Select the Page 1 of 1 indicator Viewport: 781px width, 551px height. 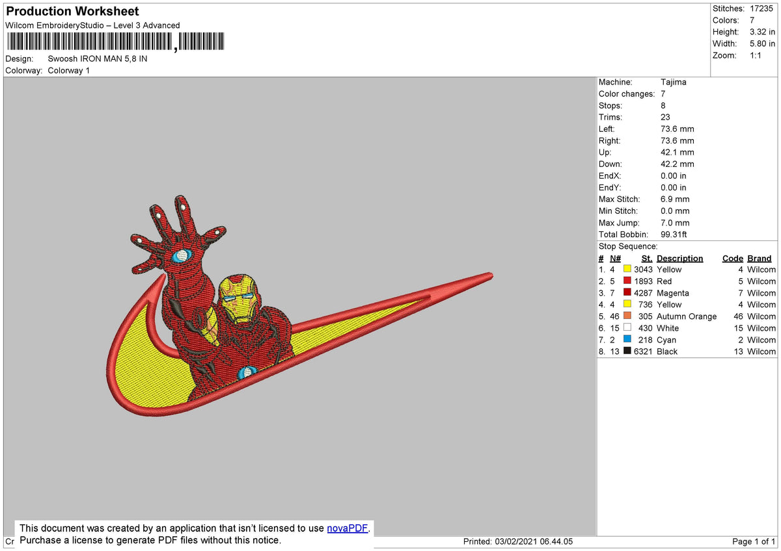click(x=753, y=541)
